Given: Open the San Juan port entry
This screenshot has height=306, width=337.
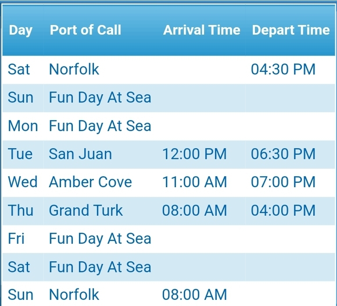Looking at the screenshot, I should [x=80, y=154].
